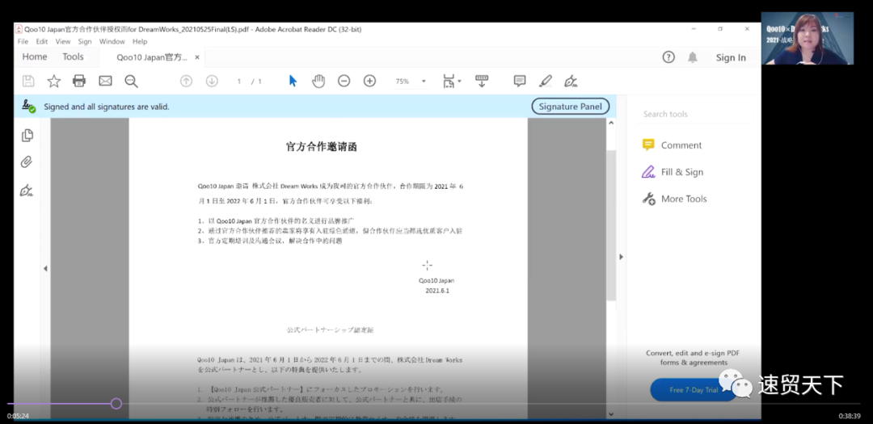Click the document title 官方合作邀请函
Viewport: 873px width, 424px height.
tap(321, 147)
